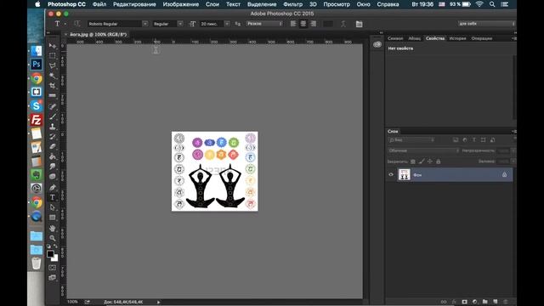Screen dimensions: 544x306
Task: Open layer blend mode dropdown Обычные
Action: (x=423, y=150)
